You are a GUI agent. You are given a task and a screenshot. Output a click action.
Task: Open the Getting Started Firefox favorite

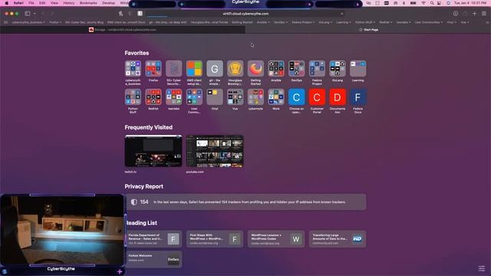[255, 69]
